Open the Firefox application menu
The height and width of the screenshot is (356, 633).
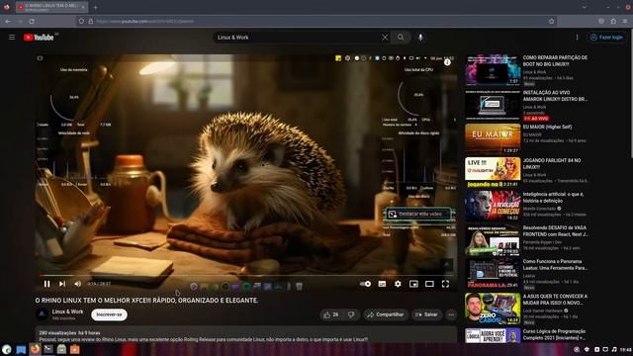[x=625, y=21]
